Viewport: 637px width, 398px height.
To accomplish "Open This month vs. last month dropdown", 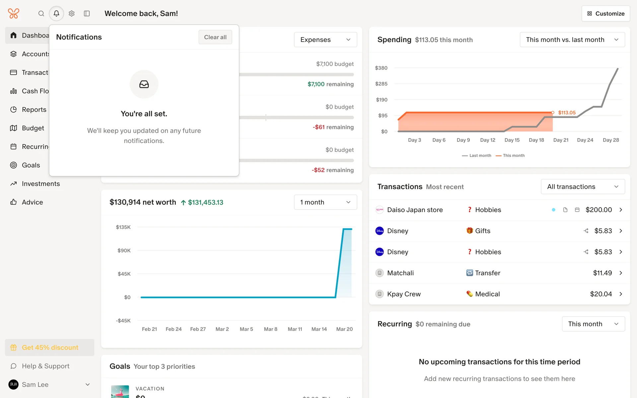I will click(x=572, y=40).
